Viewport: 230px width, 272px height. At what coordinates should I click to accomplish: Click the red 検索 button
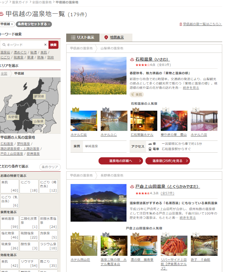53,45
